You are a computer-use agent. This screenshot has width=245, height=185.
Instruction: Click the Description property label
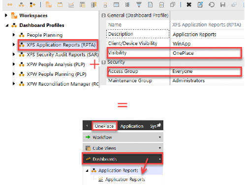click(121, 34)
